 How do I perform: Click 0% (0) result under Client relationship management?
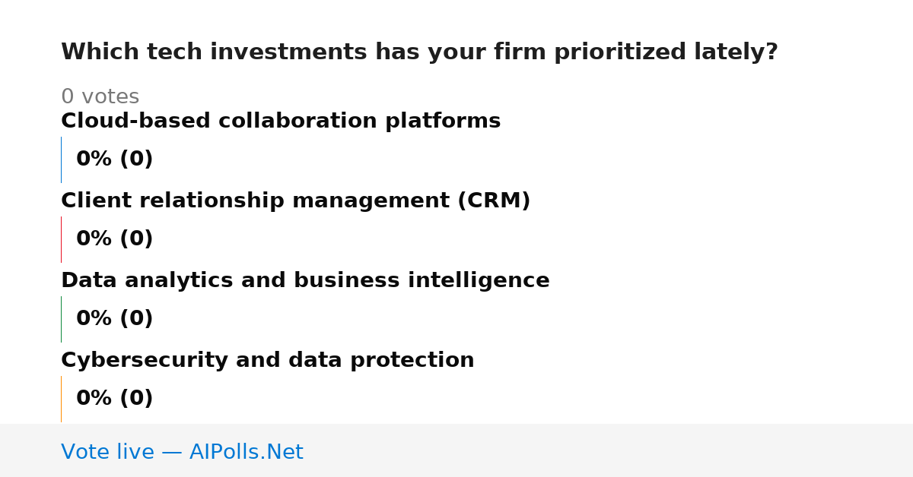click(x=115, y=239)
